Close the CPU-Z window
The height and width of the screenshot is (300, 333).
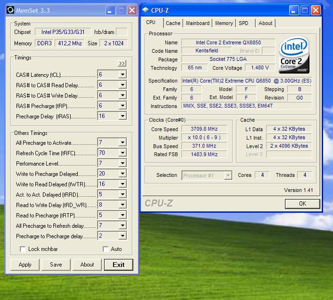(x=316, y=10)
